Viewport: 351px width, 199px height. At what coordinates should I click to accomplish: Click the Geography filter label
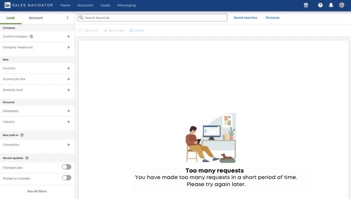click(11, 111)
